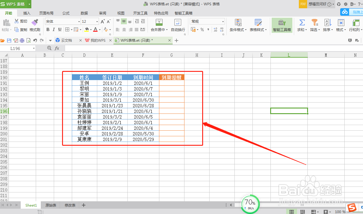Toggle center horizontal alignment

tap(124, 30)
